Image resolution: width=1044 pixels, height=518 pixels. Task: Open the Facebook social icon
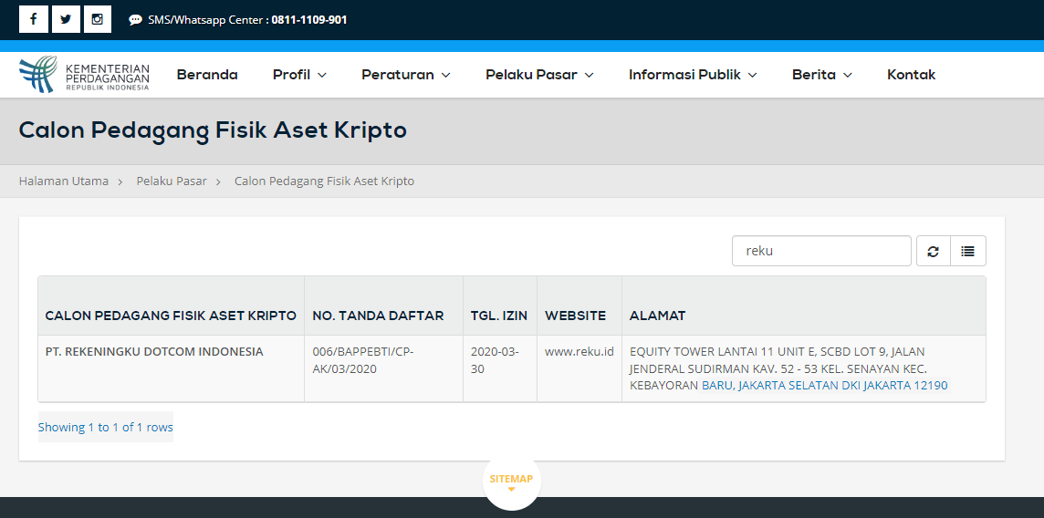pyautogui.click(x=33, y=19)
